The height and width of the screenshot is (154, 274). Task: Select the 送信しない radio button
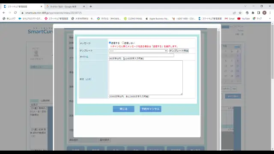tap(123, 43)
